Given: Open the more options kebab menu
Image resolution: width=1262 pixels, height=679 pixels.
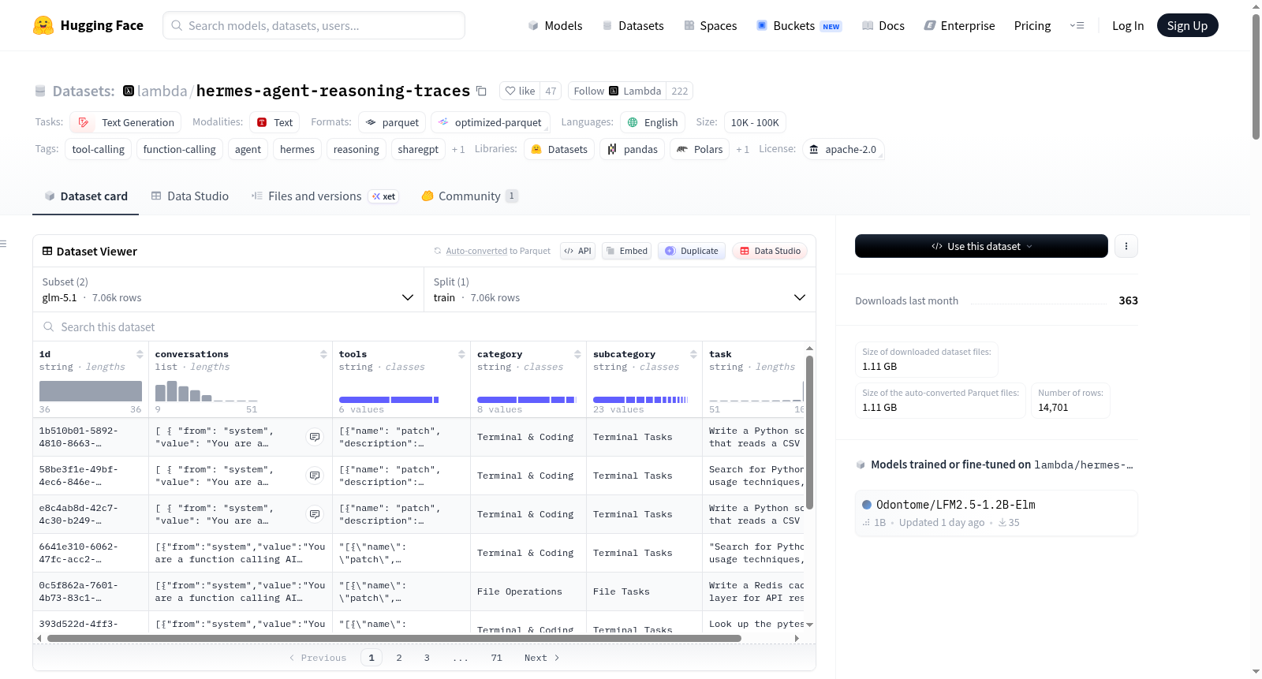Looking at the screenshot, I should [x=1126, y=246].
